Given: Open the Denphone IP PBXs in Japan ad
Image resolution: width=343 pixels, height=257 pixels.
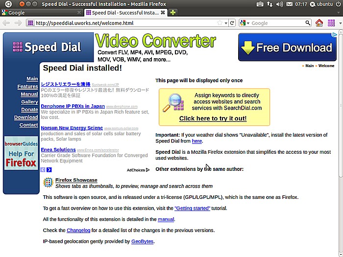Looking at the screenshot, I should 73,106.
